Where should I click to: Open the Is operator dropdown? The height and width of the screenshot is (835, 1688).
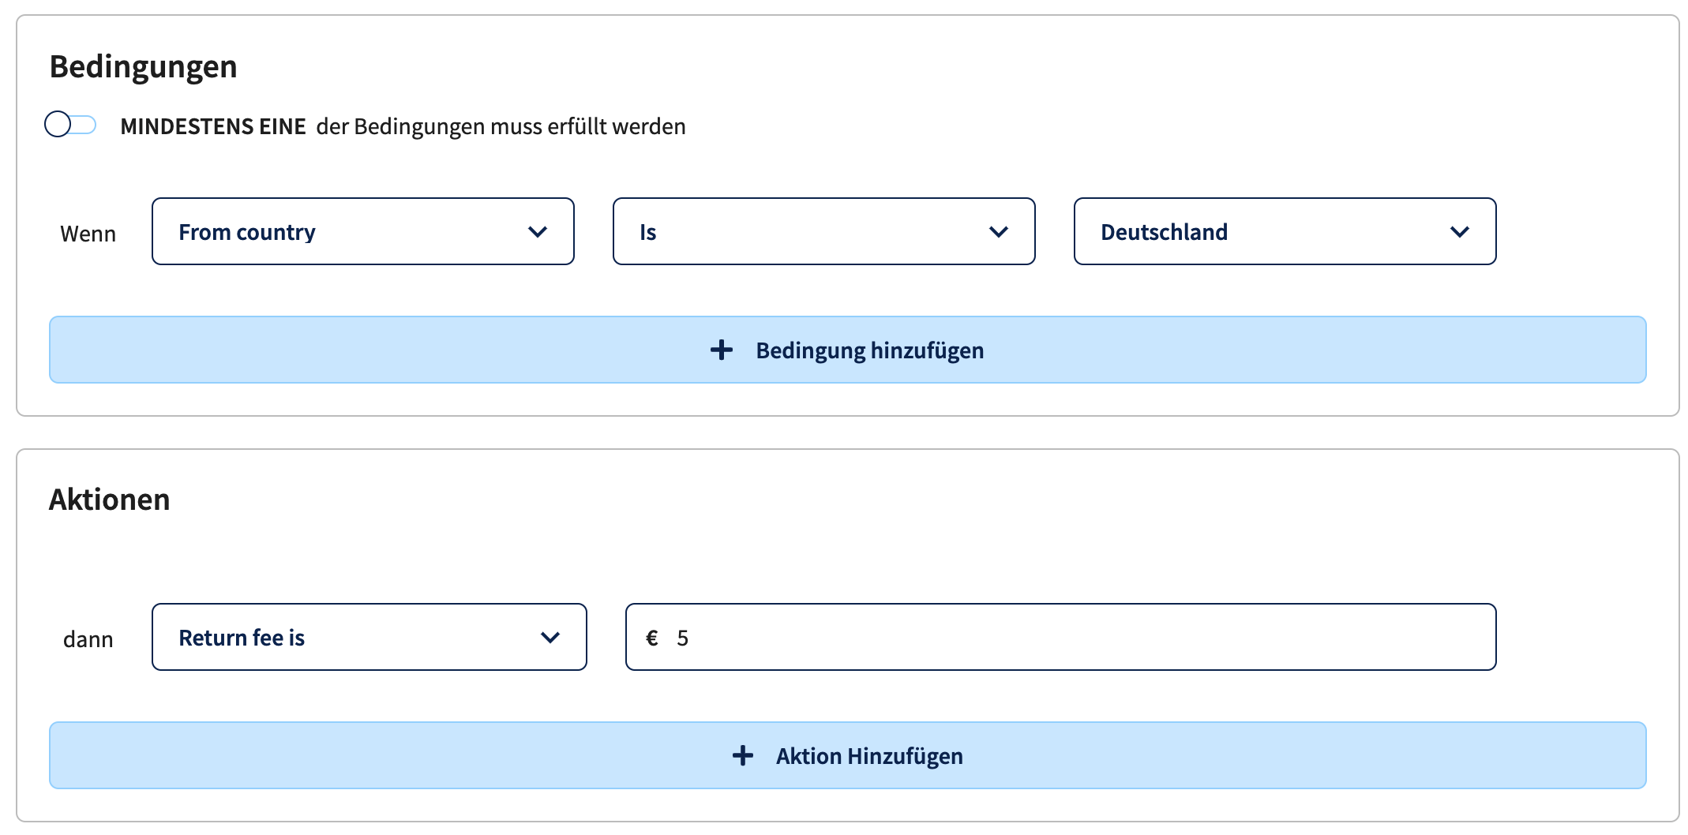pyautogui.click(x=824, y=231)
